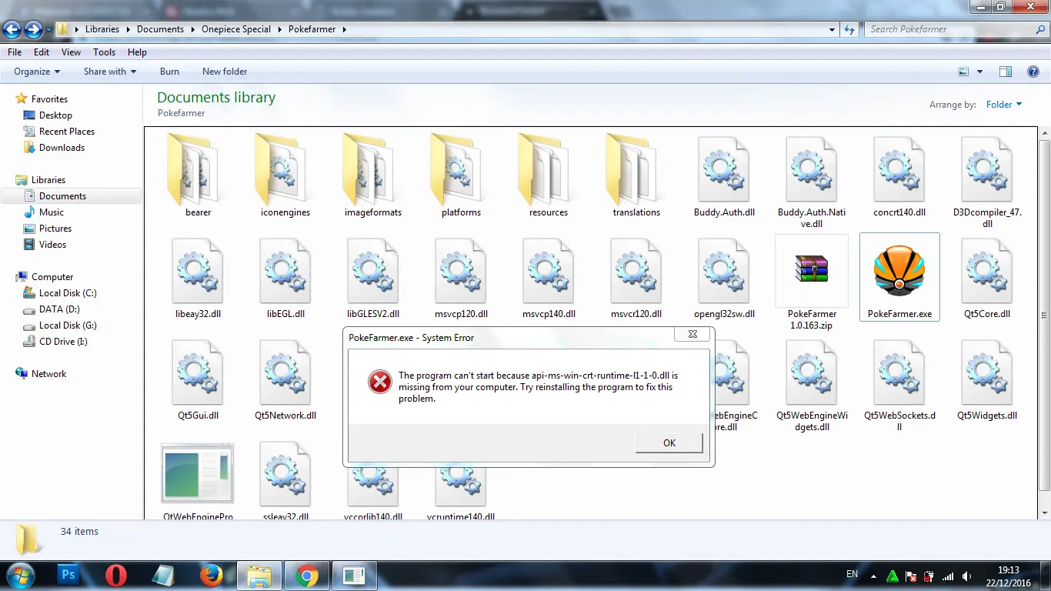Select the Qt5WebSockets.dll file

(x=899, y=385)
